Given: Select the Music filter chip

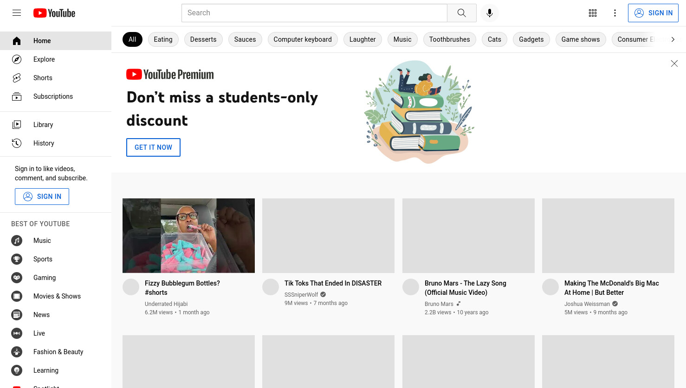Looking at the screenshot, I should [402, 39].
